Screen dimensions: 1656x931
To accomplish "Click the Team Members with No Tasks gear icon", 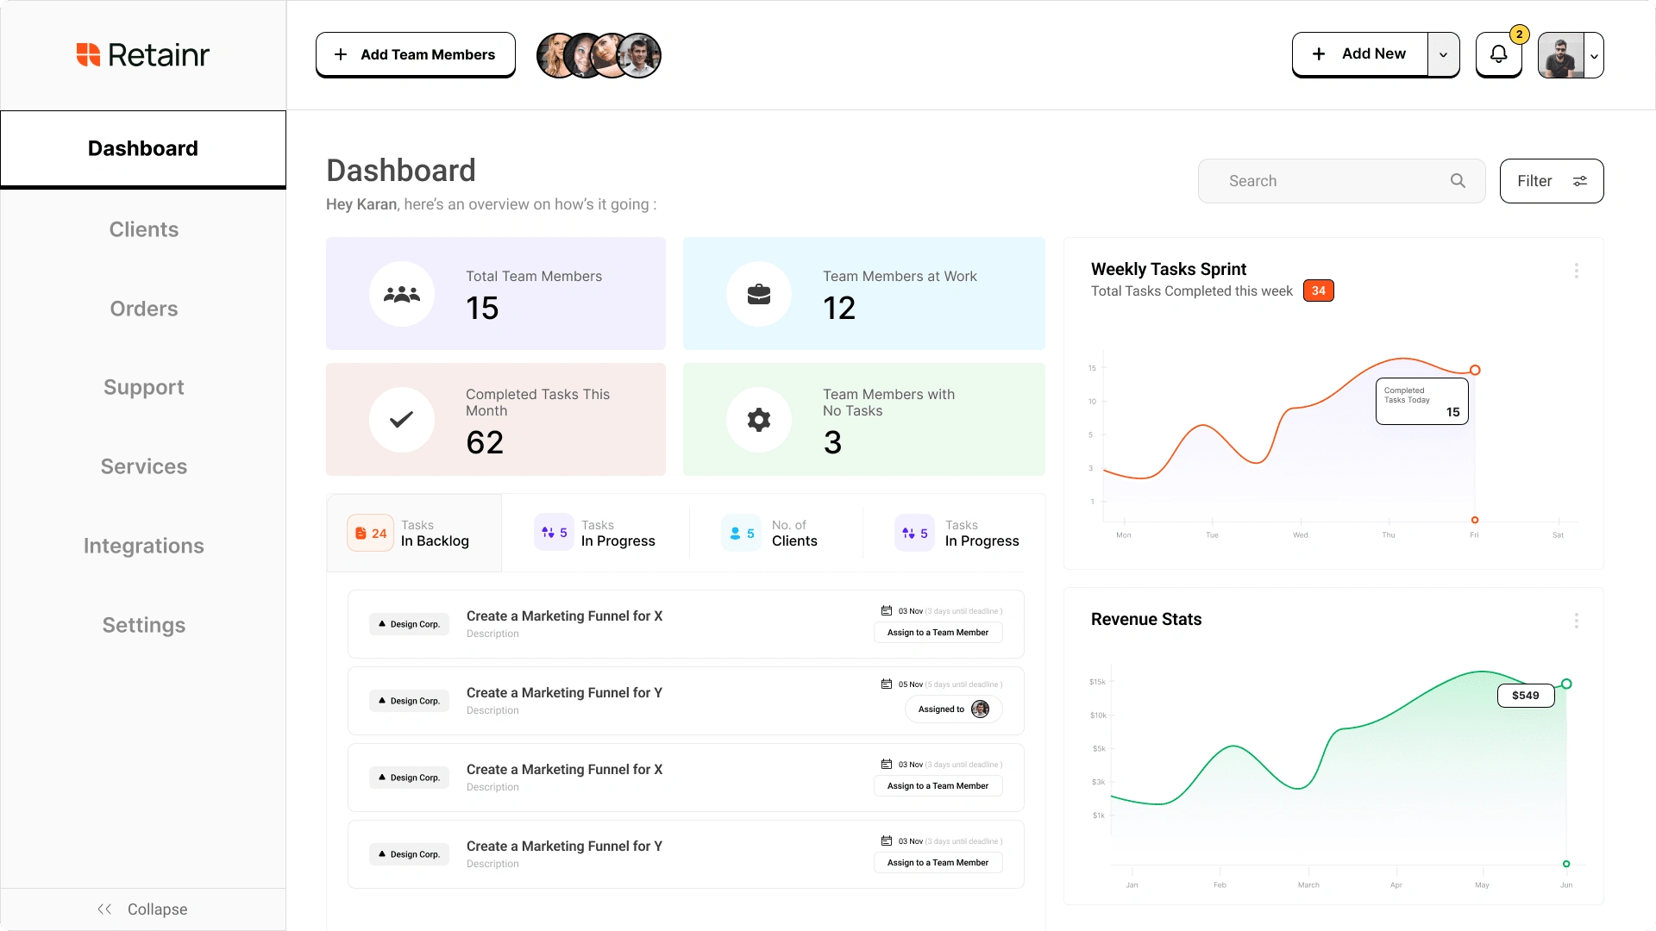I will (759, 420).
